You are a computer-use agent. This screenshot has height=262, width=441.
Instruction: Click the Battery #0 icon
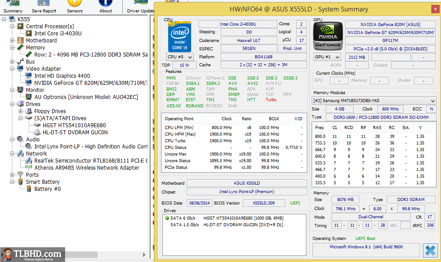click(29, 189)
